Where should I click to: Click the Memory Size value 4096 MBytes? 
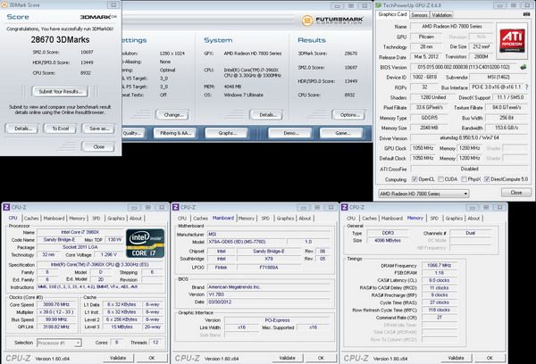388,240
